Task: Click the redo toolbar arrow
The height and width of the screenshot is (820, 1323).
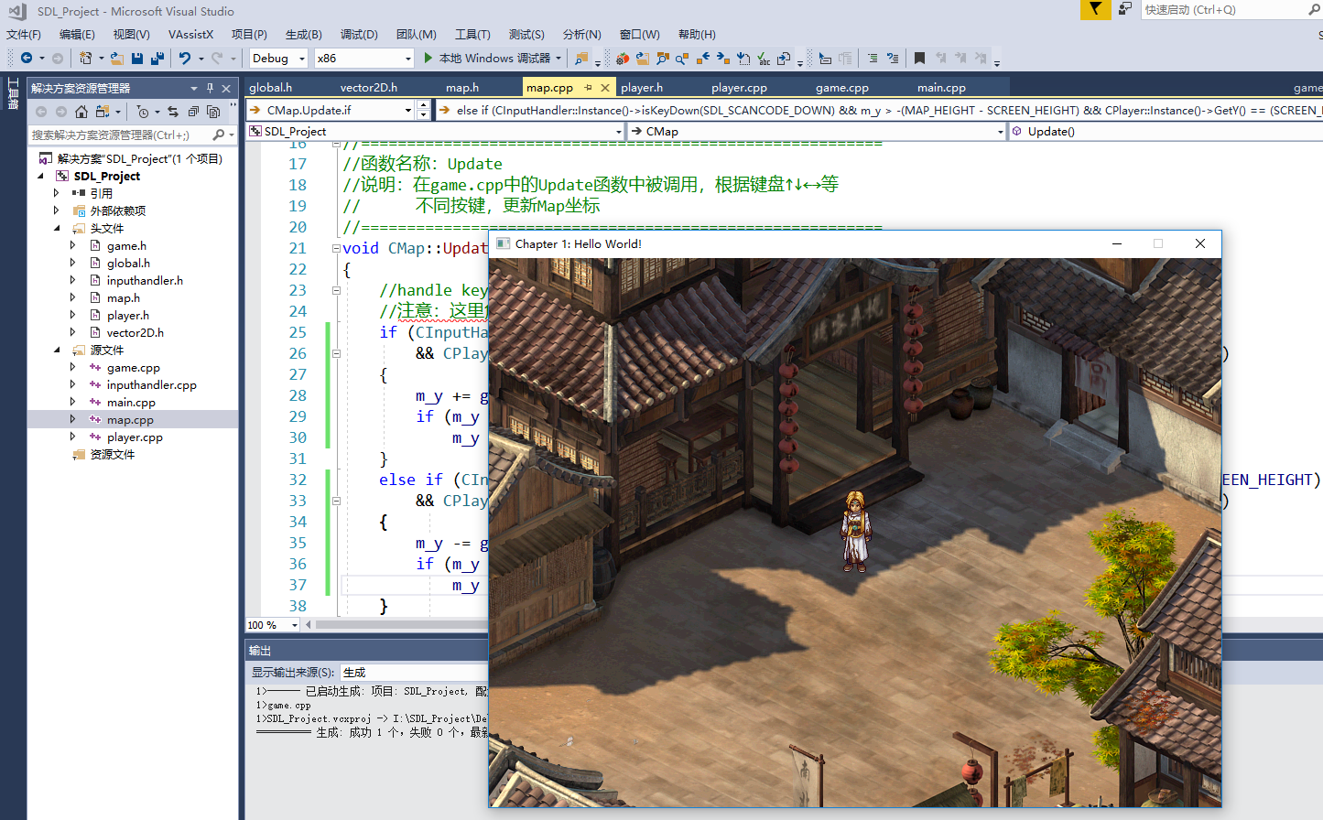Action: 216,59
